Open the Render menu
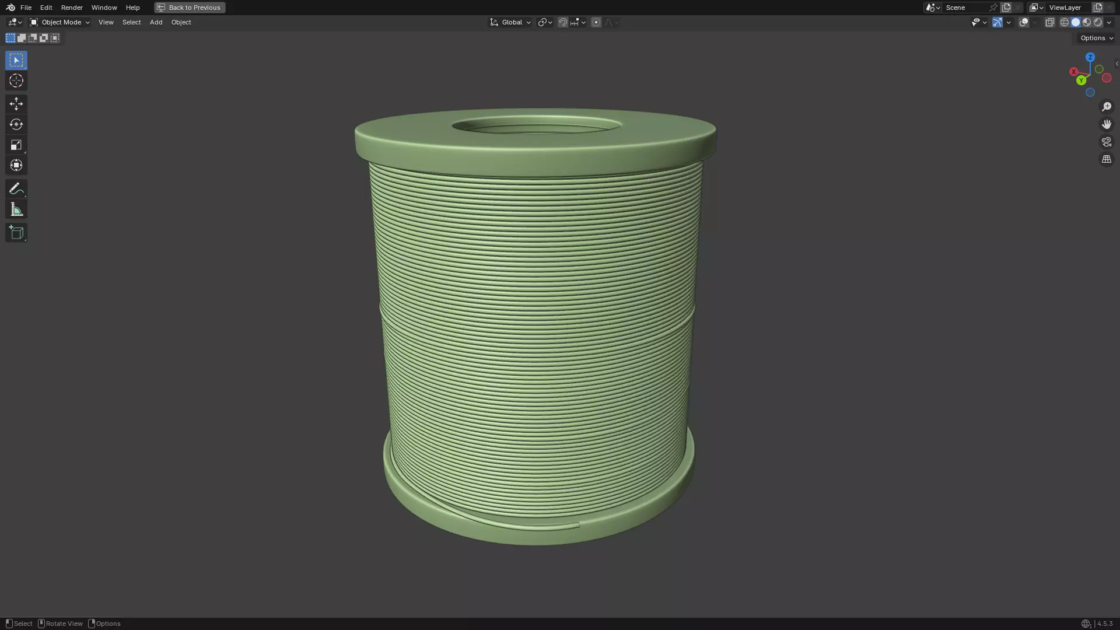 [x=72, y=8]
